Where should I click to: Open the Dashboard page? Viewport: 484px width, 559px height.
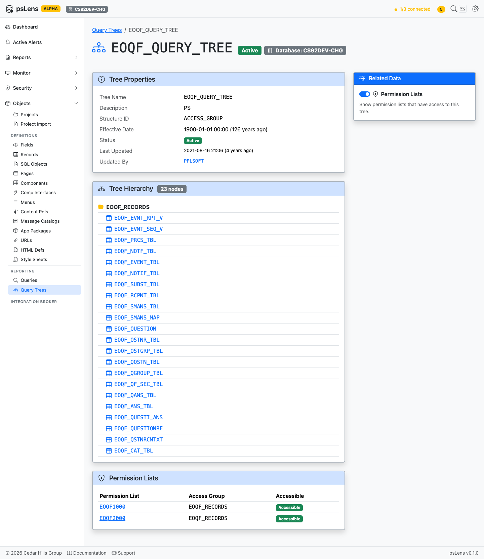pyautogui.click(x=42, y=27)
